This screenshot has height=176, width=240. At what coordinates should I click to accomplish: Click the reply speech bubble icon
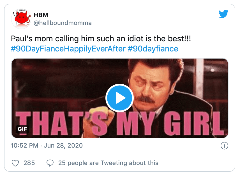50,163
